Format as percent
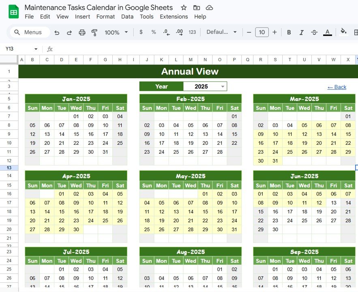This screenshot has width=358, height=292. point(154,32)
